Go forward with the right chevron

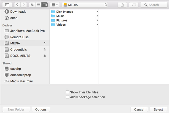pyautogui.click(x=24, y=5)
